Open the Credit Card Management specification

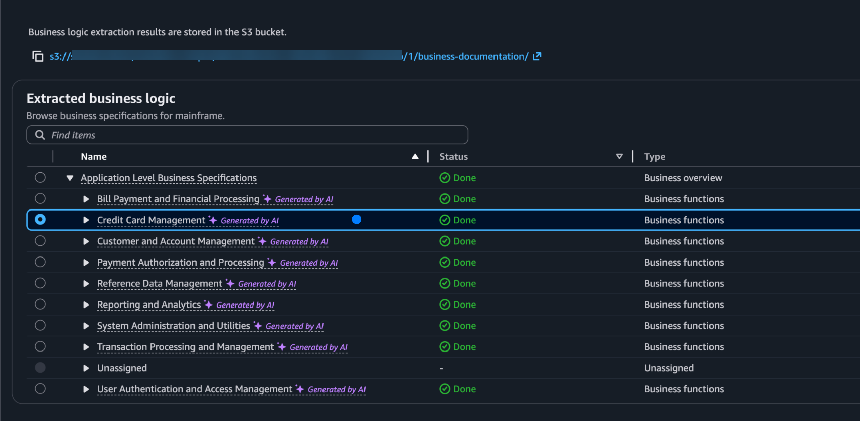150,220
